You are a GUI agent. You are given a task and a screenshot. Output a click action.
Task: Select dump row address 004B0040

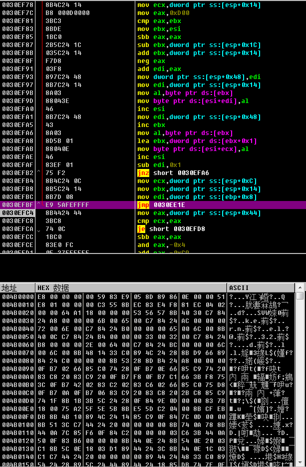click(17, 329)
